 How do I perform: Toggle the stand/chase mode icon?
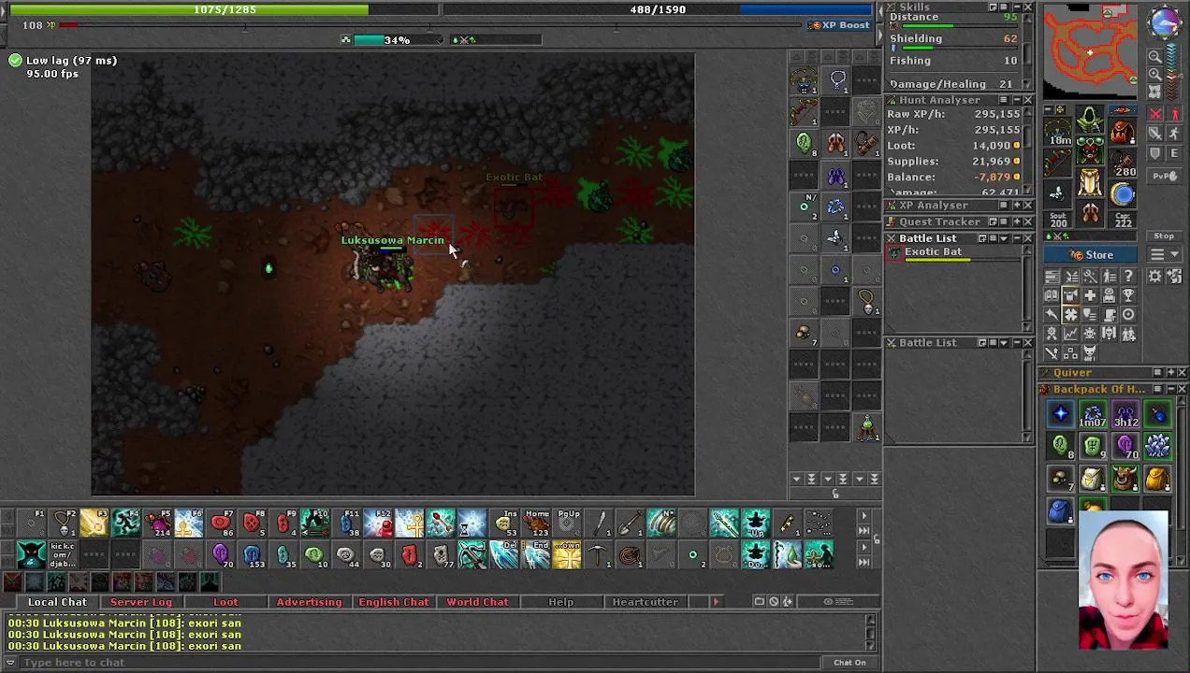[1175, 133]
